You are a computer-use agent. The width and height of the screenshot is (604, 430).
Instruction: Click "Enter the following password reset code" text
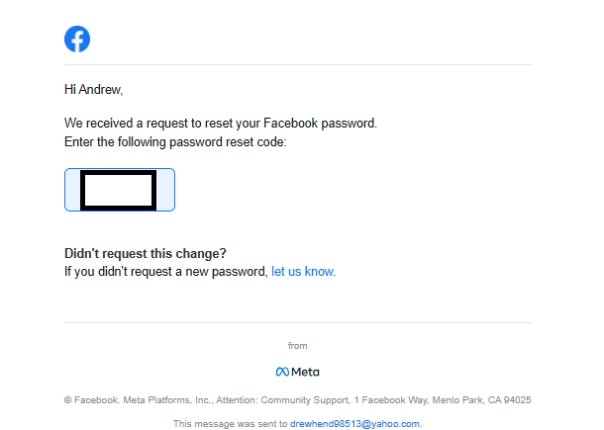point(174,142)
